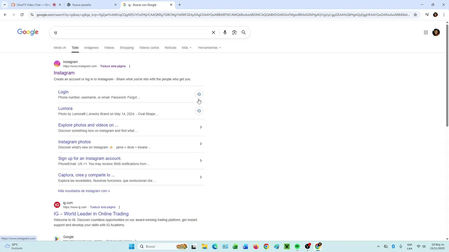Click 'Traducir esta página' for Instagram
This screenshot has width=449, height=252.
pyautogui.click(x=113, y=66)
